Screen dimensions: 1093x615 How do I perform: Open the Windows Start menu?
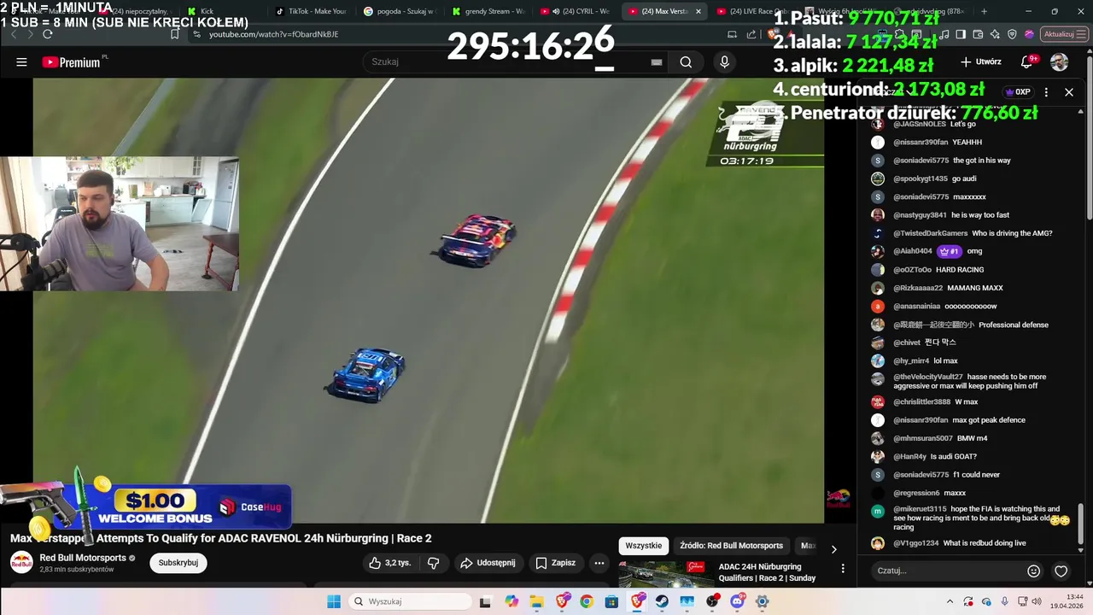tap(333, 601)
